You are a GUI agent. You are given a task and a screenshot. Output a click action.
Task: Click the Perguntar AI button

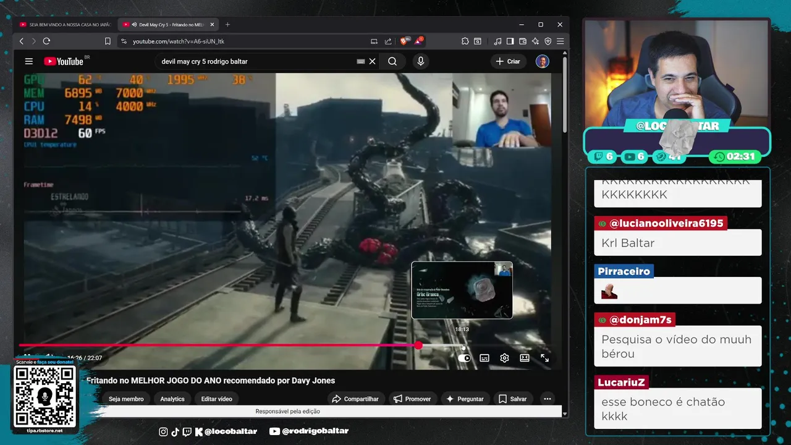465,399
